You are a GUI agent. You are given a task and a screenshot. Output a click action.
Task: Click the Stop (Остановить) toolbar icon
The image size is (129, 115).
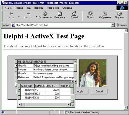click(45, 14)
